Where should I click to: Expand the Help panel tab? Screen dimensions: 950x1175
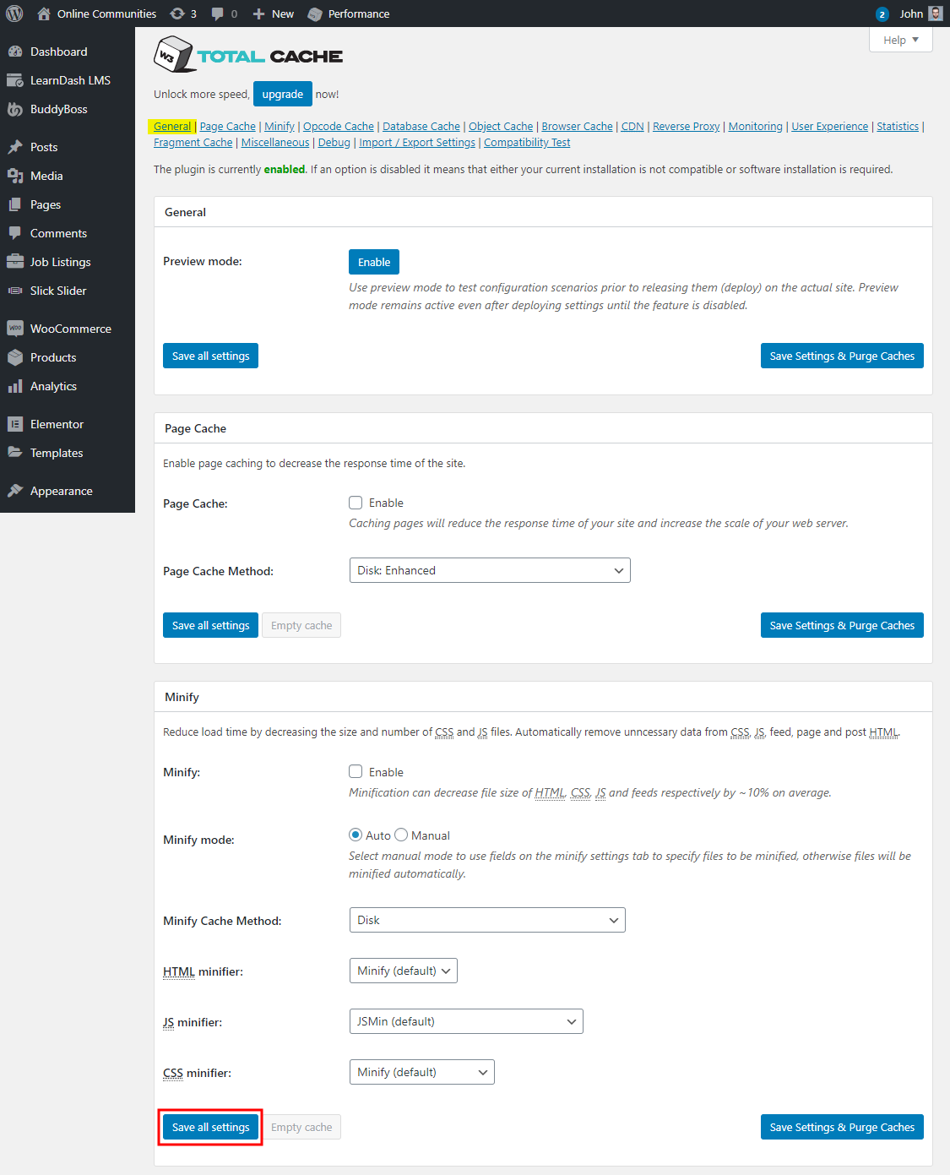pos(900,40)
